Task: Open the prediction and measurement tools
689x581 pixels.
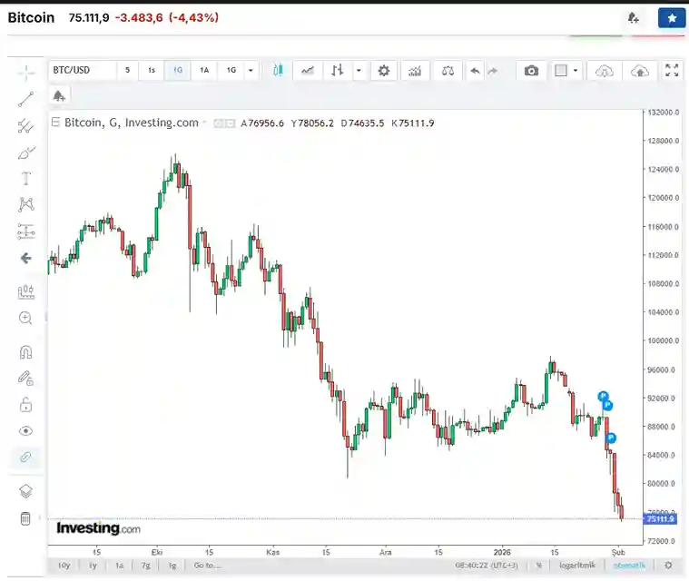Action: (26, 231)
